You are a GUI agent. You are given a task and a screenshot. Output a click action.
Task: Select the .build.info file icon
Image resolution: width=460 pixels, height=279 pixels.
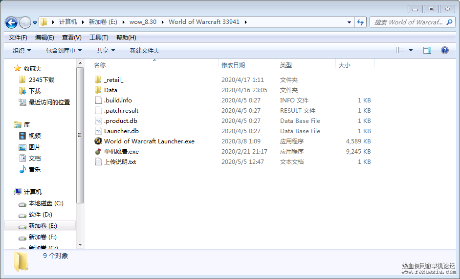click(98, 100)
